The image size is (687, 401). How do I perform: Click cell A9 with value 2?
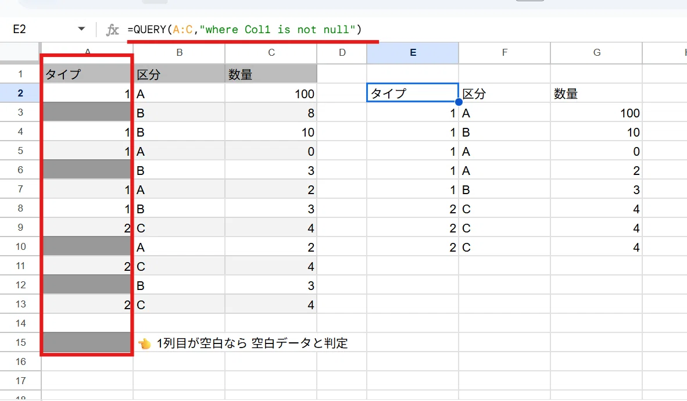(87, 228)
